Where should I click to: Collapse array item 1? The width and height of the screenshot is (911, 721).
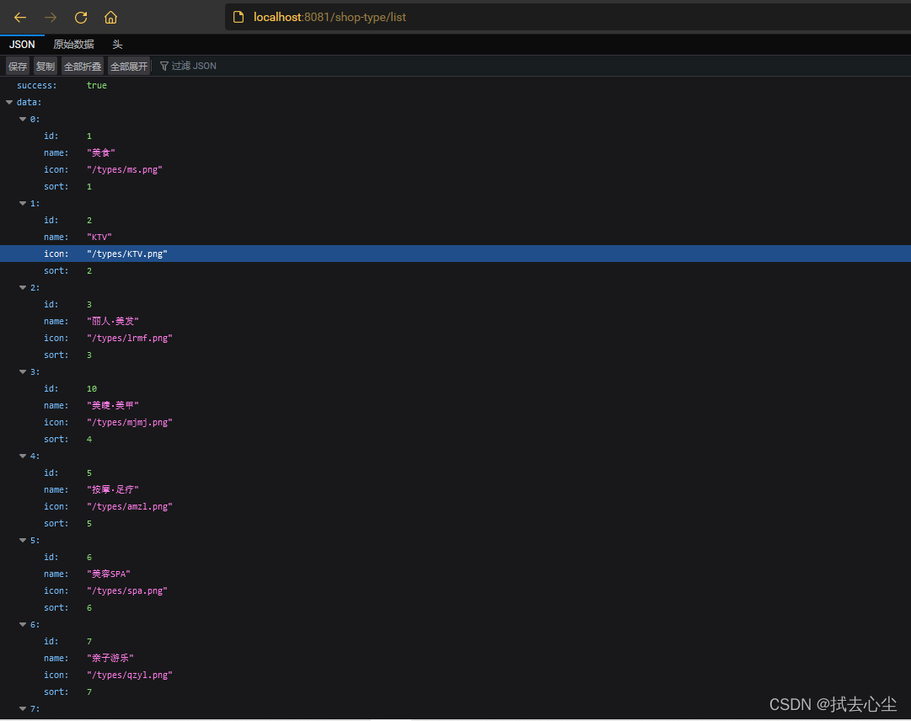pyautogui.click(x=23, y=203)
